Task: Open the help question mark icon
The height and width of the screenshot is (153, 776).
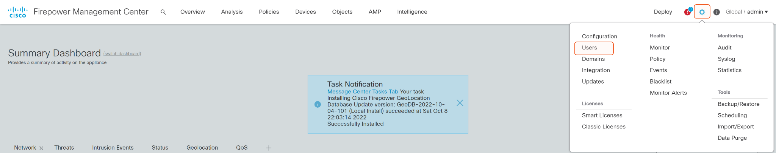Action: [717, 12]
